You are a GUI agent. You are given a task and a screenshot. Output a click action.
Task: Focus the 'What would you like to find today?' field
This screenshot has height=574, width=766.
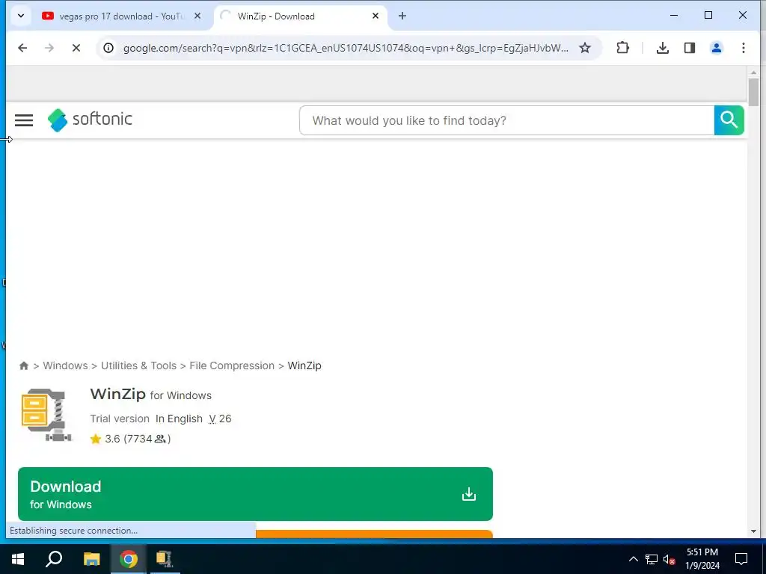(x=506, y=120)
